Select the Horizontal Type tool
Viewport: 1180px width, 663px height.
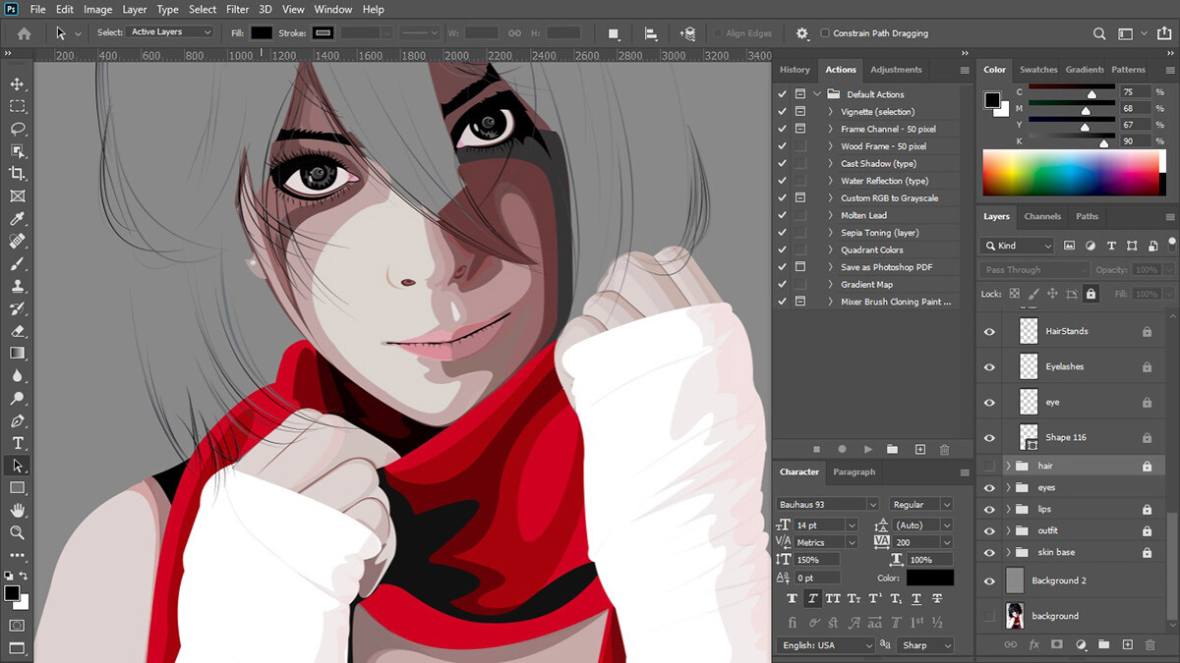(x=17, y=443)
